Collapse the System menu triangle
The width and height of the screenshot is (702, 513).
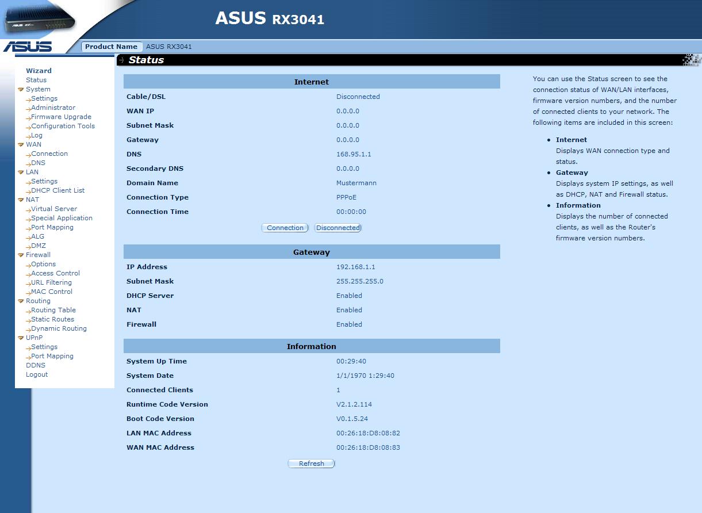(x=21, y=90)
